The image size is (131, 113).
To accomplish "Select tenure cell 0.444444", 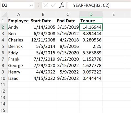I will pyautogui.click(x=91, y=78).
